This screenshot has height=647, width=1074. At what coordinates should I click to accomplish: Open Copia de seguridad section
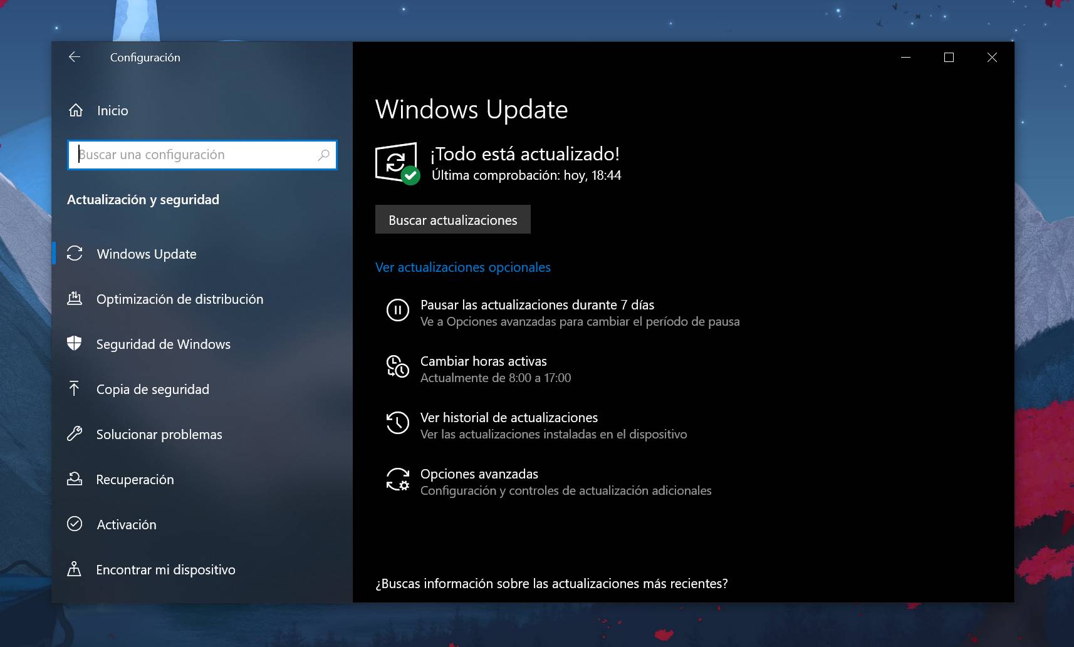click(202, 389)
